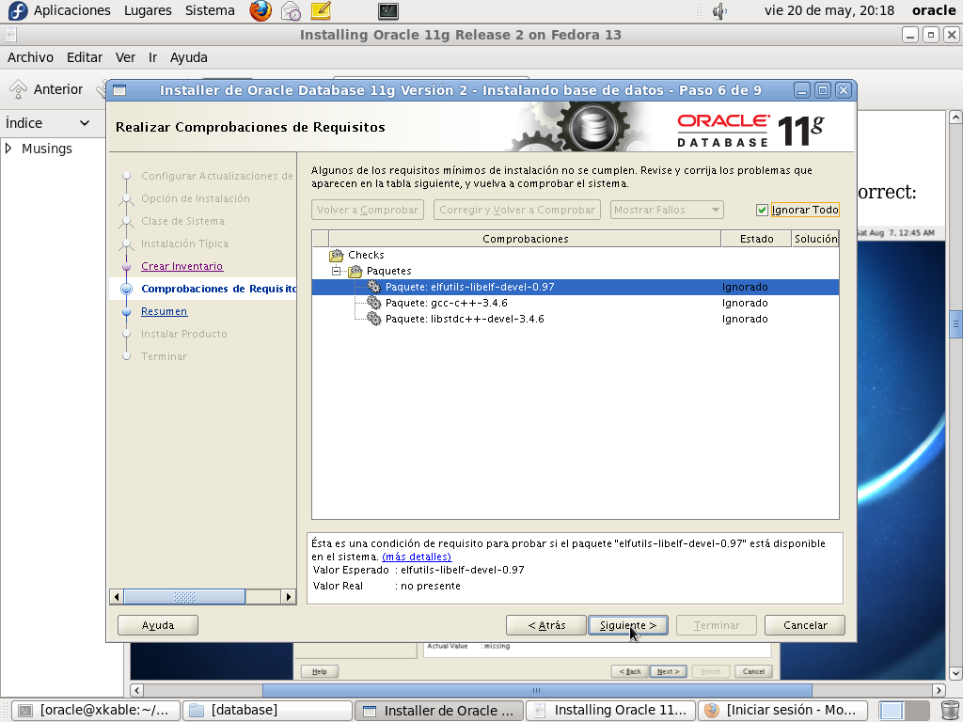Click the gear icon for elfutils-libelf-devel package
This screenshot has width=963, height=722.
click(374, 287)
